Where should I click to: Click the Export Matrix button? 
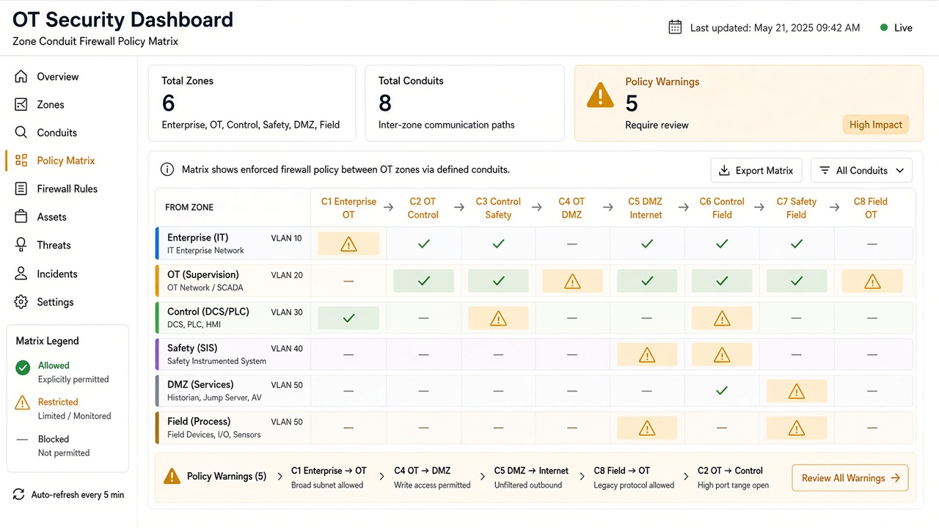point(756,170)
